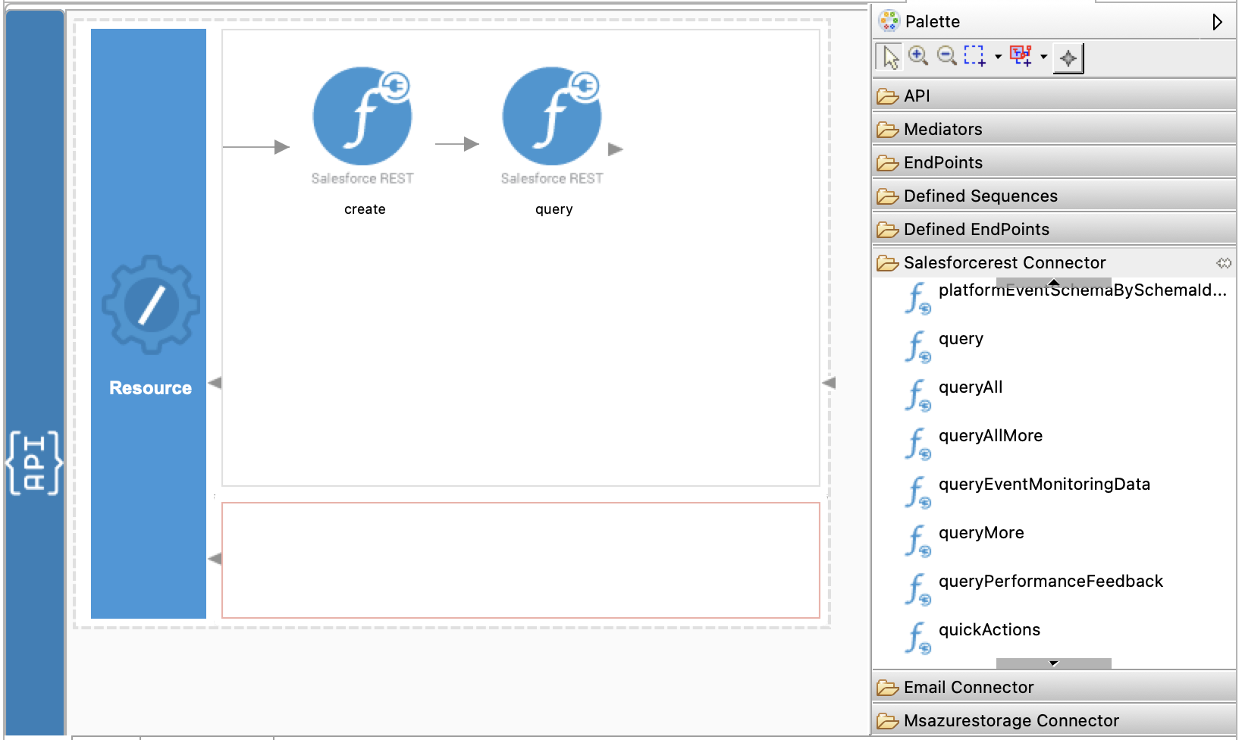Click the Zoom Out palette tool
Viewport: 1242px width, 740px height.
(946, 56)
